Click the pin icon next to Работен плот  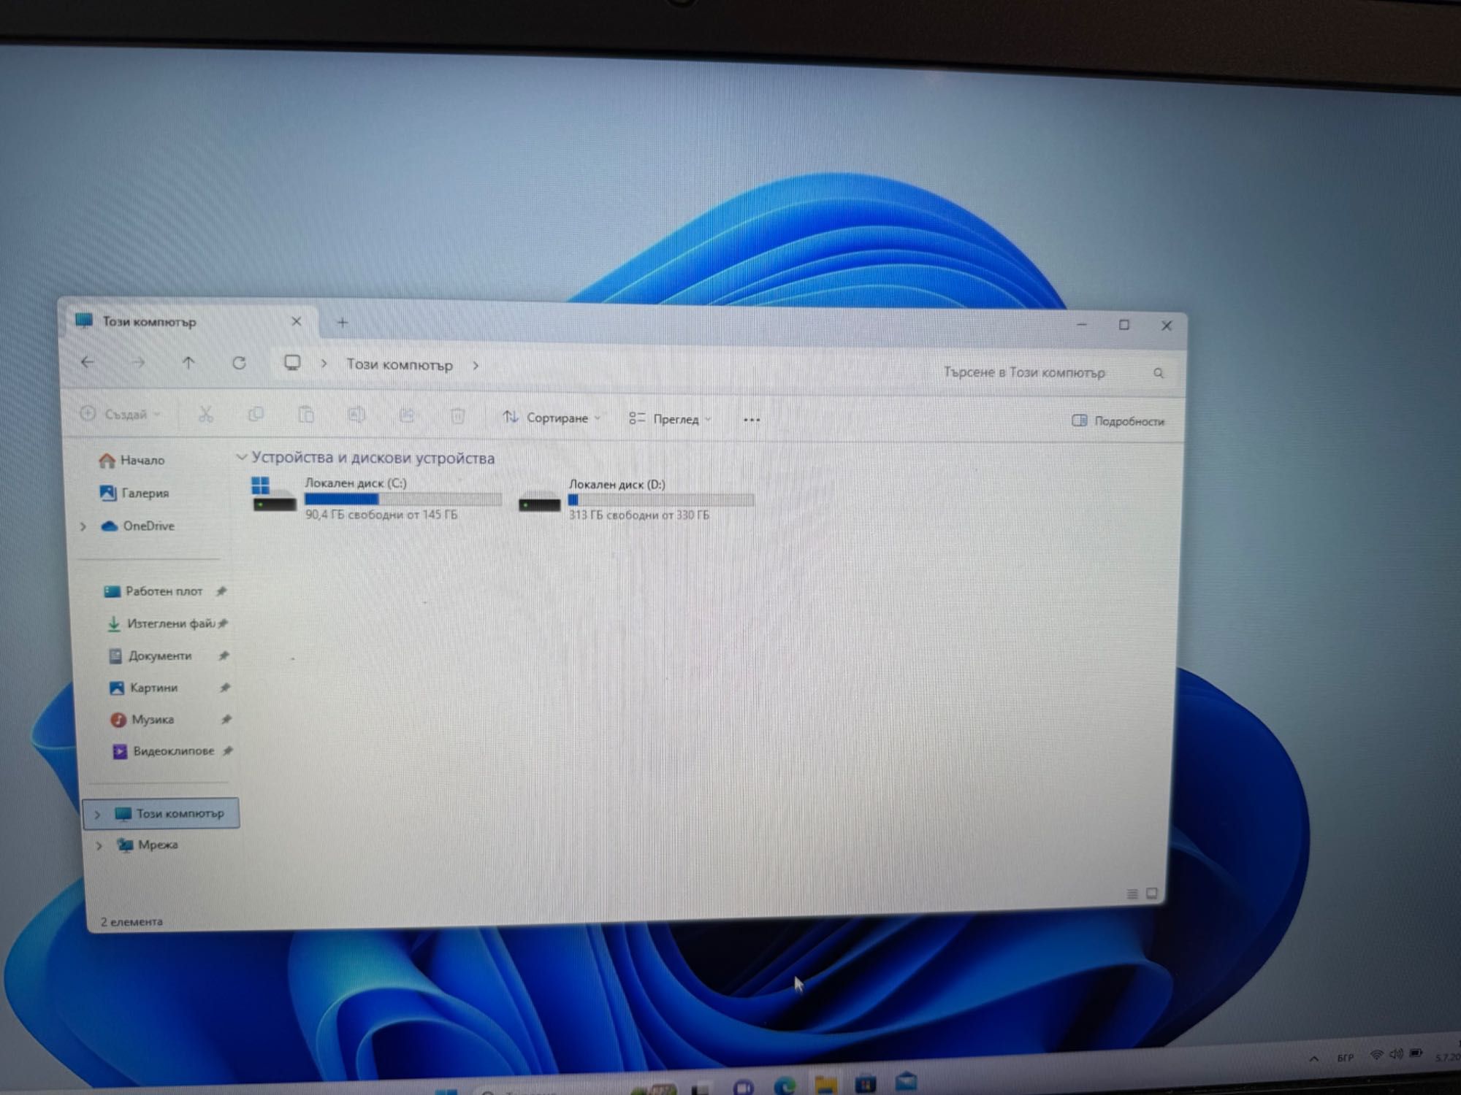click(221, 591)
